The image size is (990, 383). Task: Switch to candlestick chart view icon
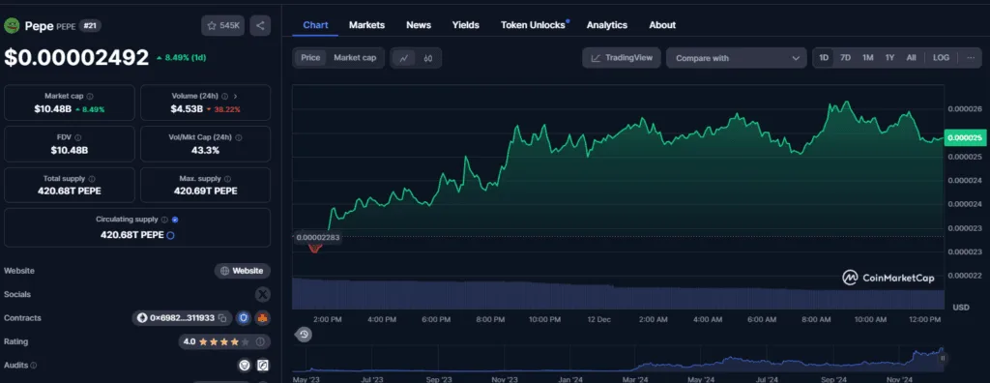click(x=428, y=58)
